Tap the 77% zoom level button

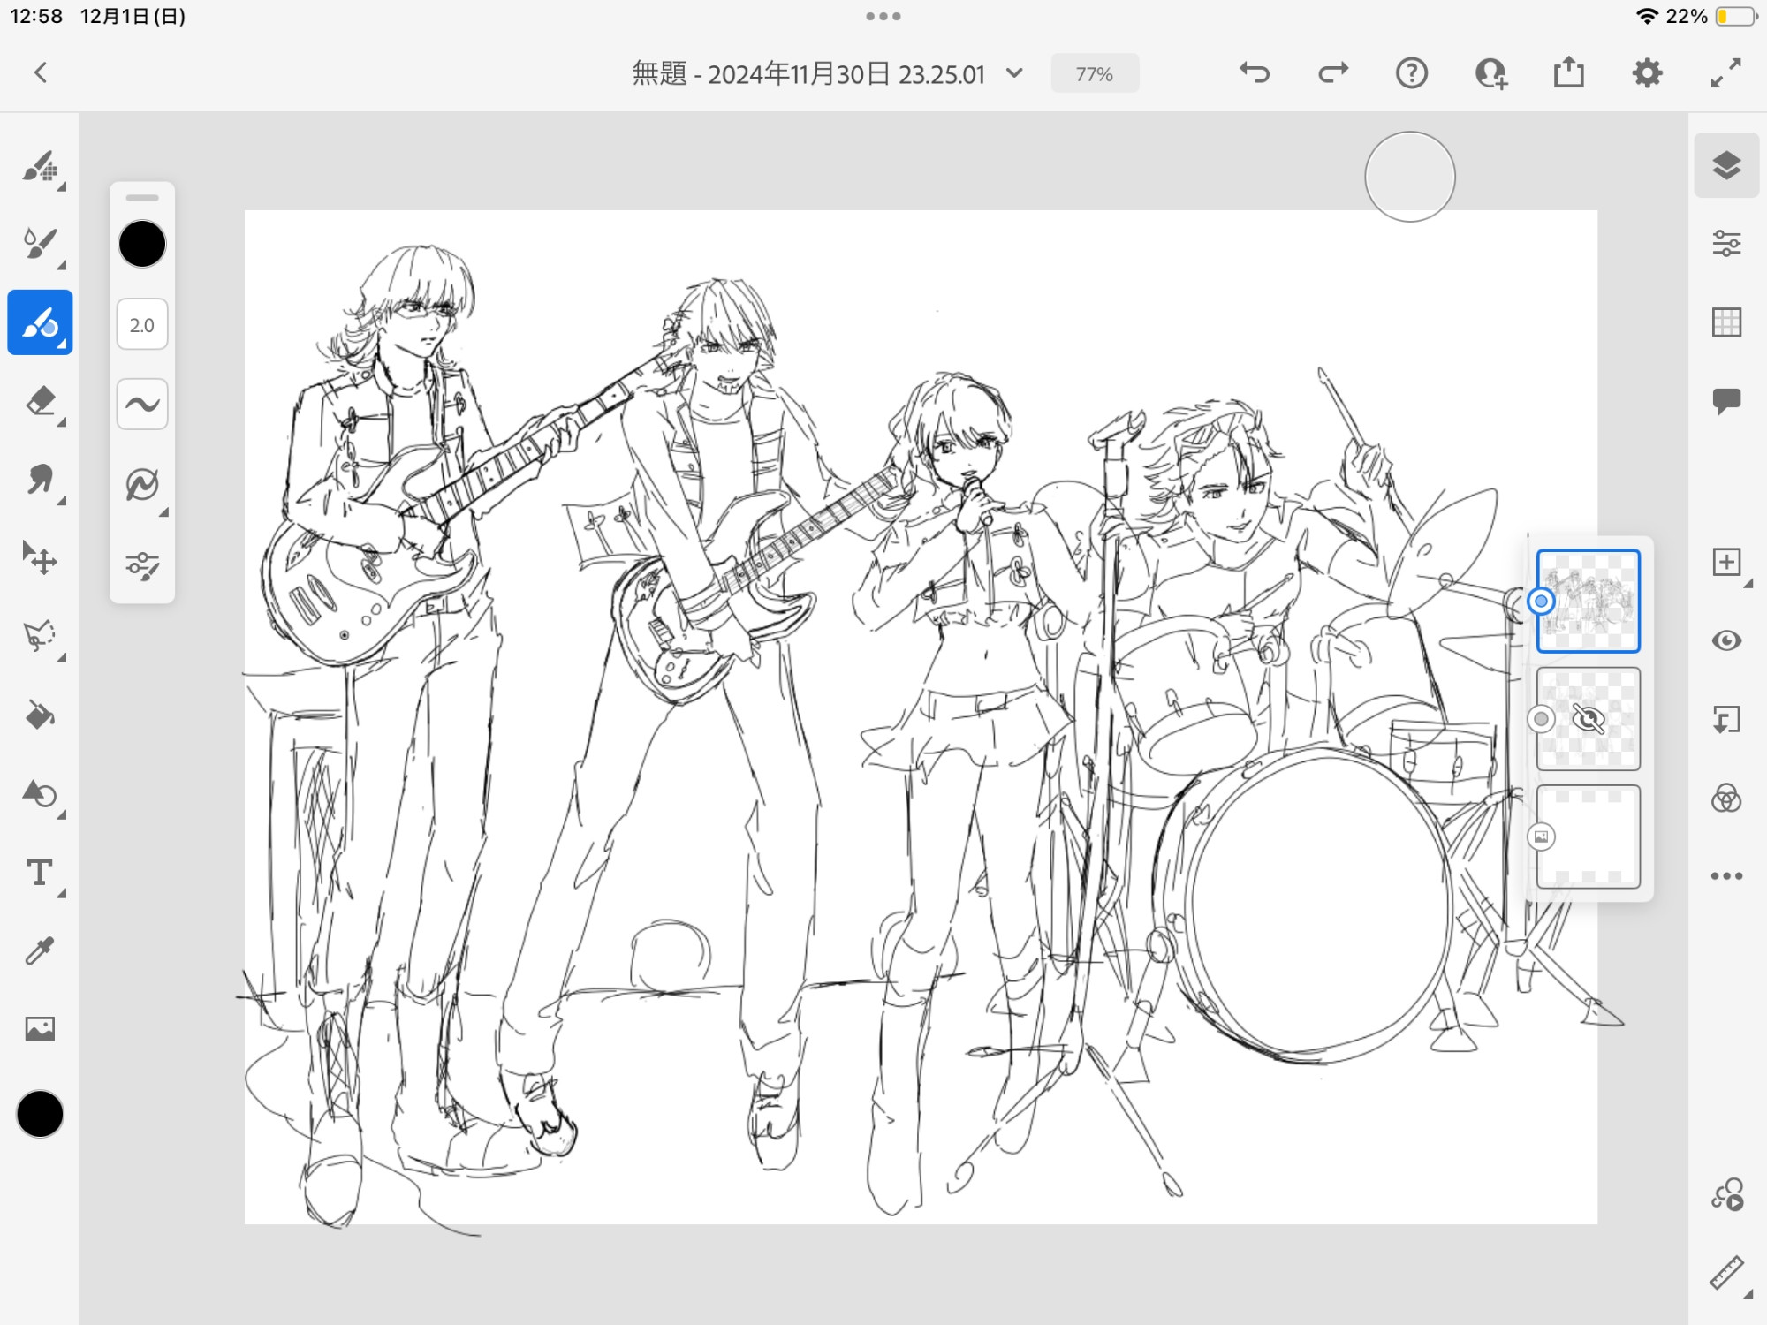point(1095,74)
